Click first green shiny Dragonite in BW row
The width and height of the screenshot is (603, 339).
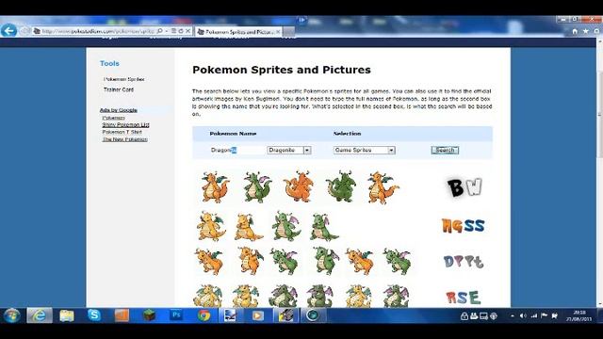point(257,187)
